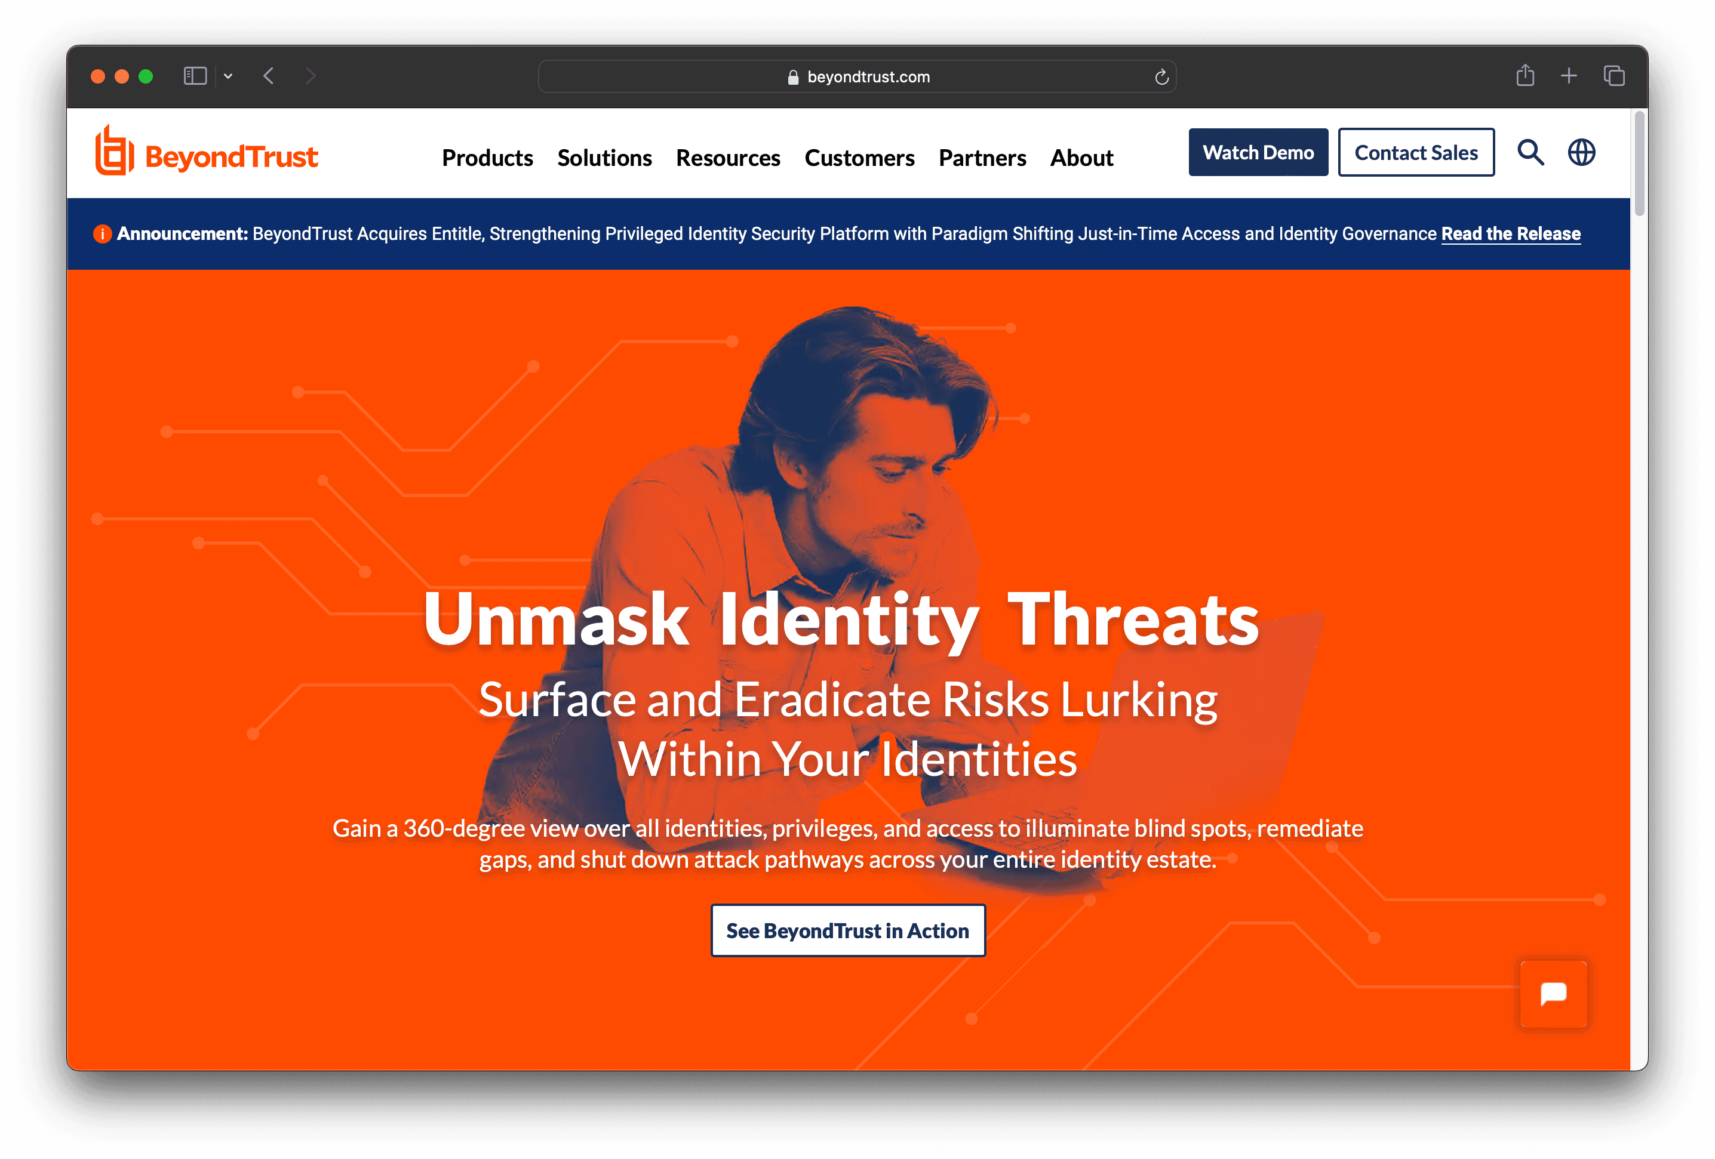Open the Solutions menu
Viewport: 1715px width, 1159px height.
604,158
